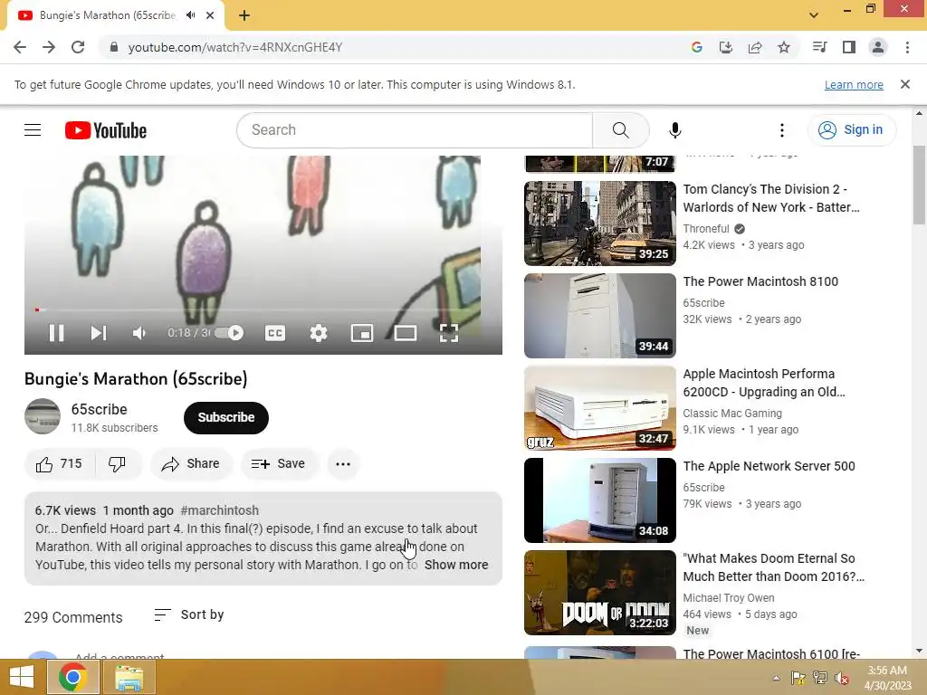This screenshot has height=695, width=927.
Task: Open Chrome three-dot menu
Action: tap(907, 47)
